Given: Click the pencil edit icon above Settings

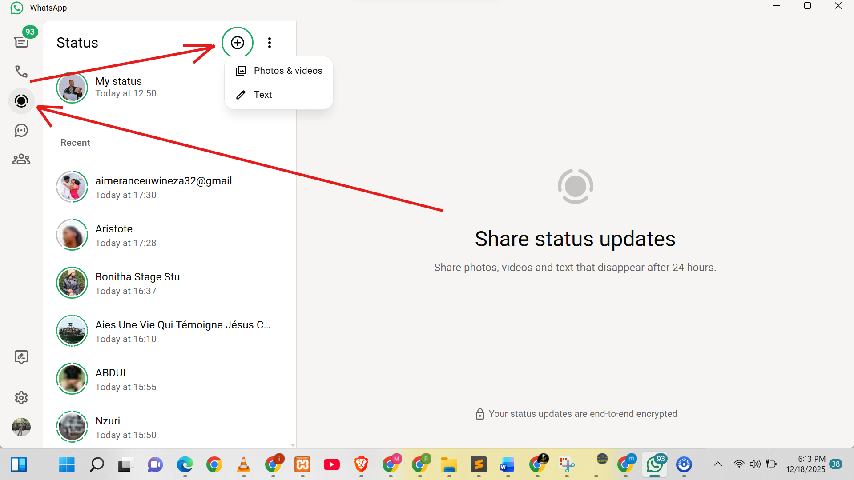Looking at the screenshot, I should pyautogui.click(x=21, y=357).
